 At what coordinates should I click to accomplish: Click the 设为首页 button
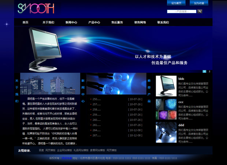176,3
